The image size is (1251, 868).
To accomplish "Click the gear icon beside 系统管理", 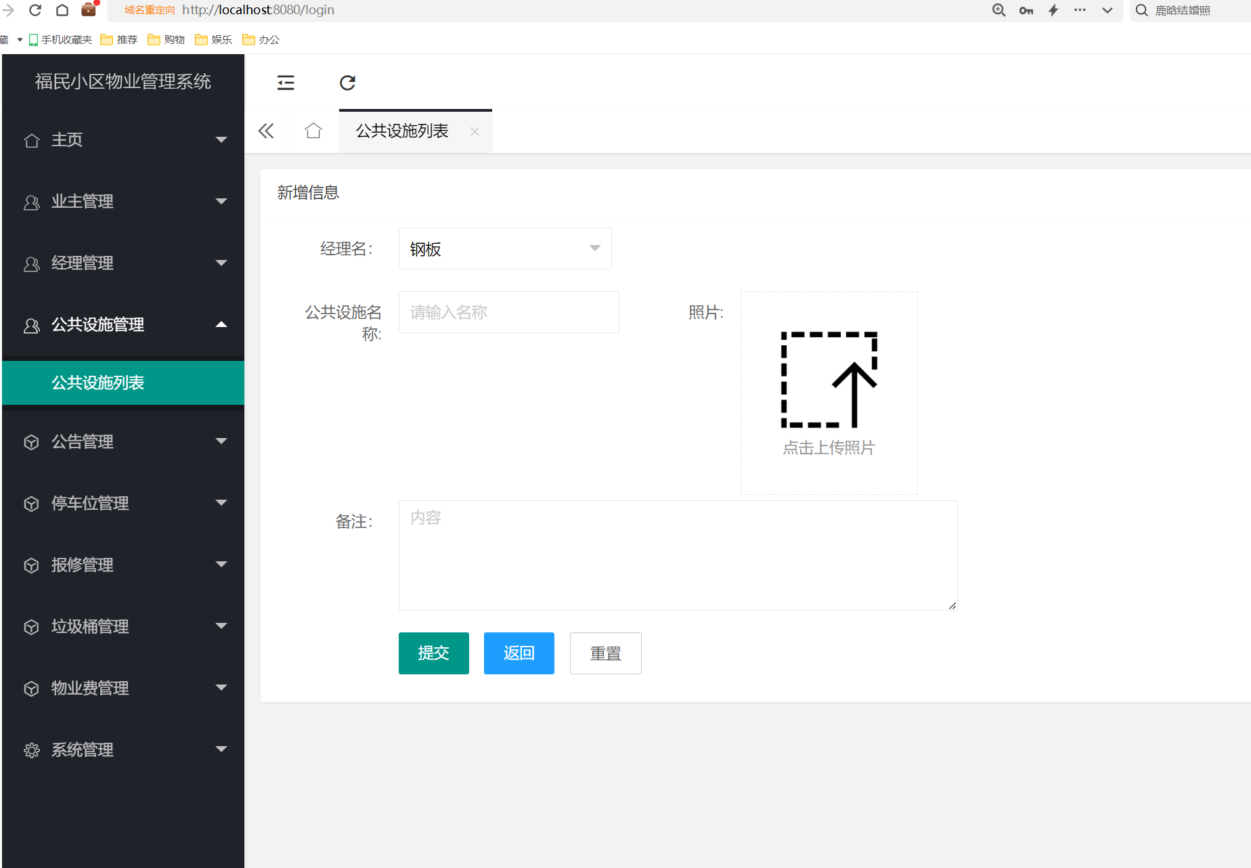I will point(32,750).
